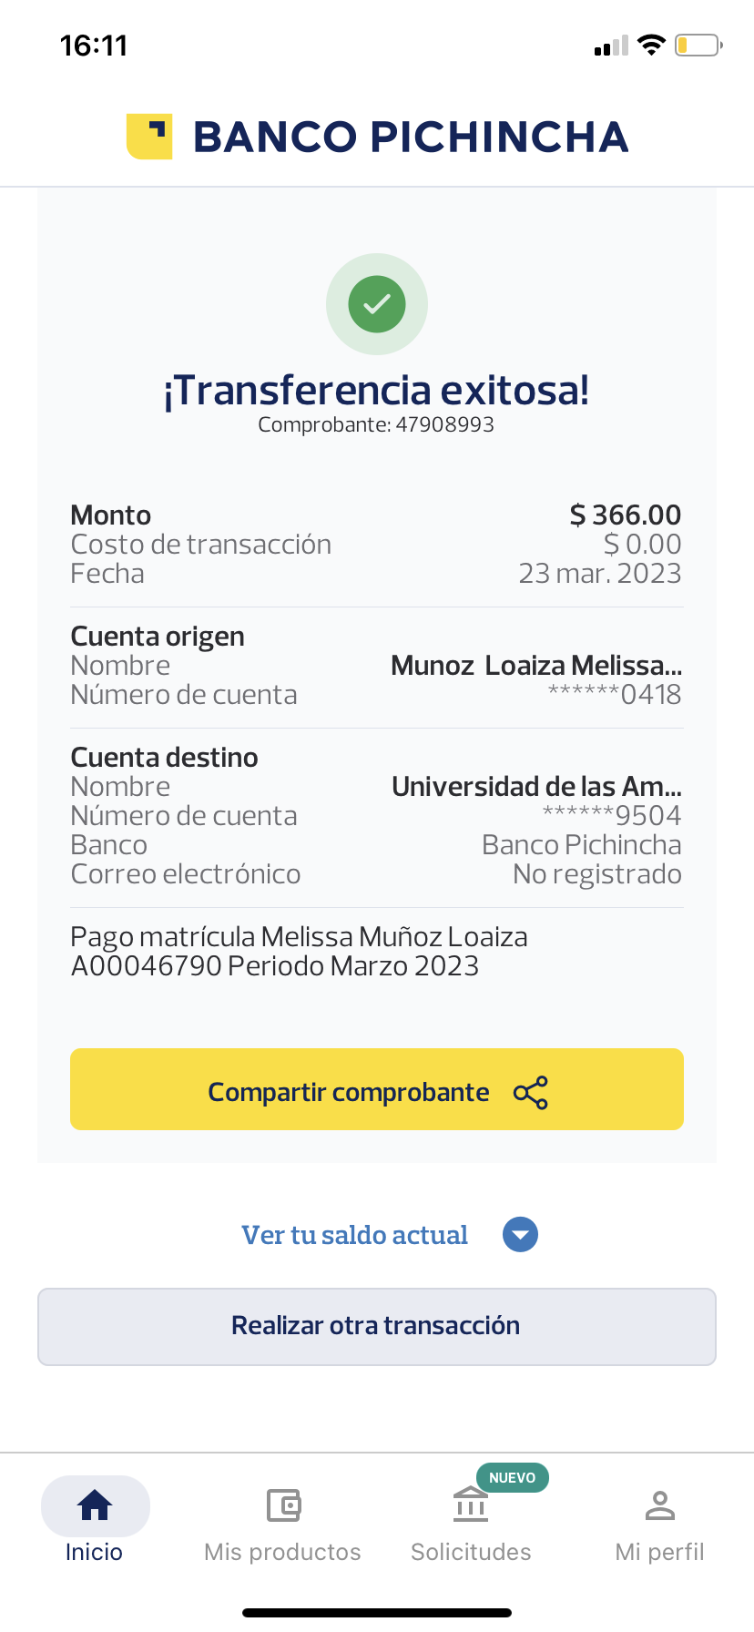Tap the truncated Universidad de las Am... name
The image size is (754, 1632).
536,786
